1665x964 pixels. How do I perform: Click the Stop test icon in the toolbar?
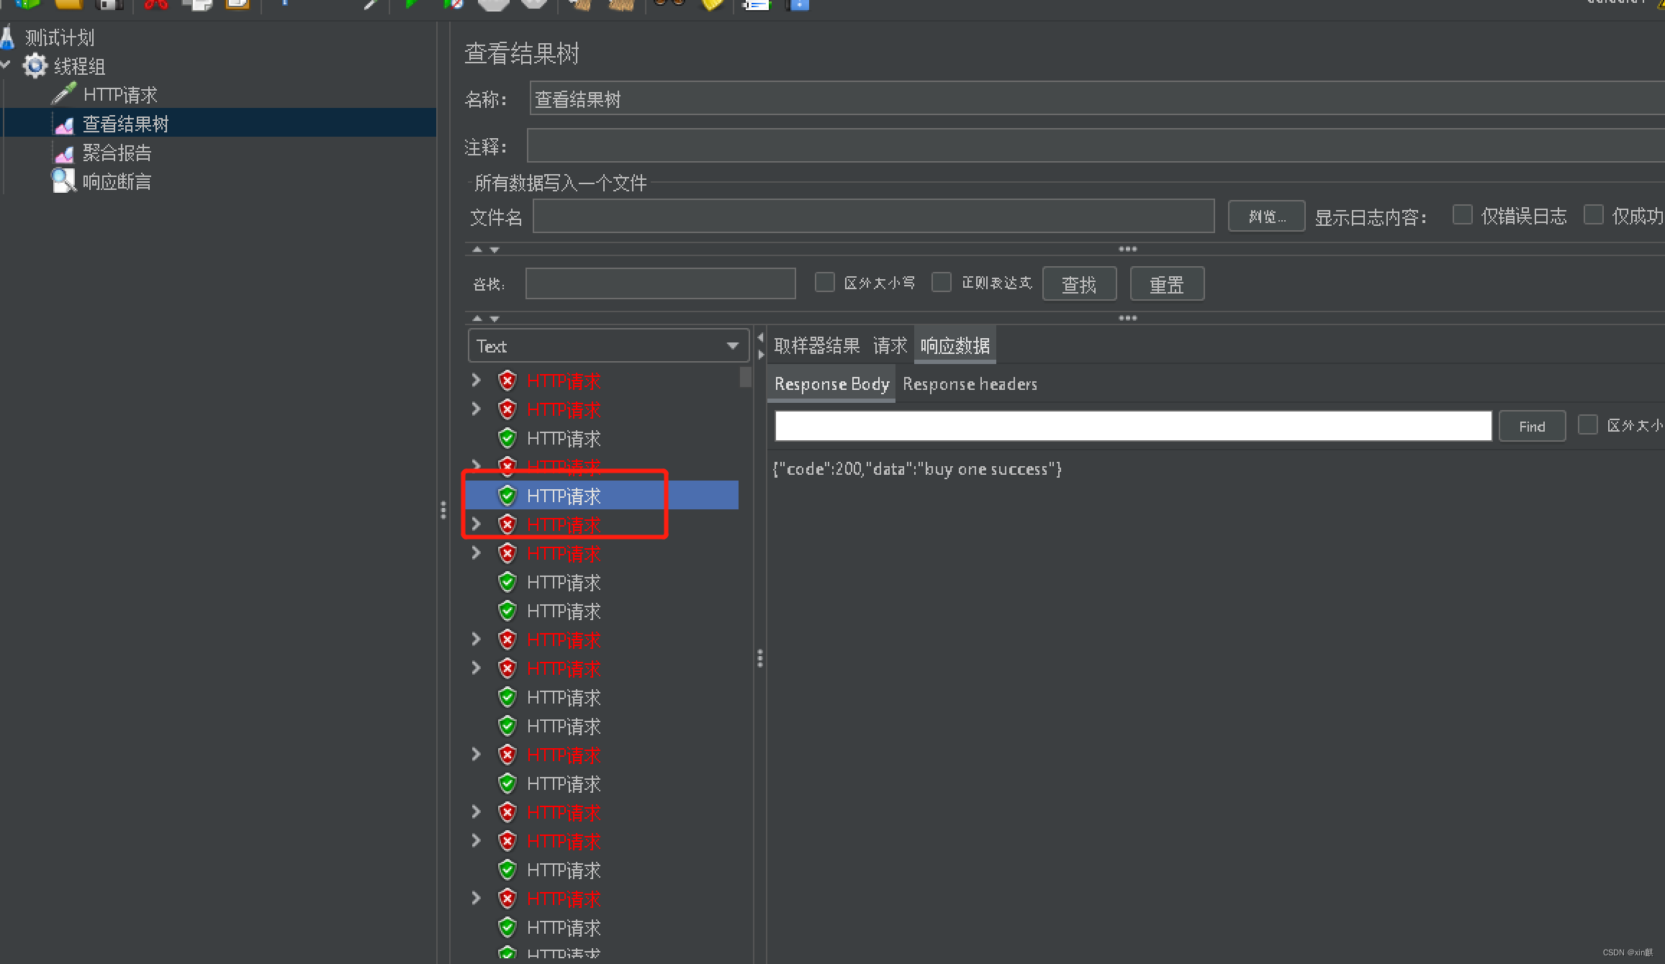(x=493, y=4)
